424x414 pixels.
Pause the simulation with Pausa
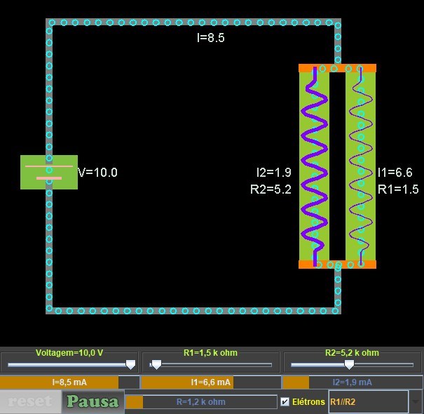93,401
